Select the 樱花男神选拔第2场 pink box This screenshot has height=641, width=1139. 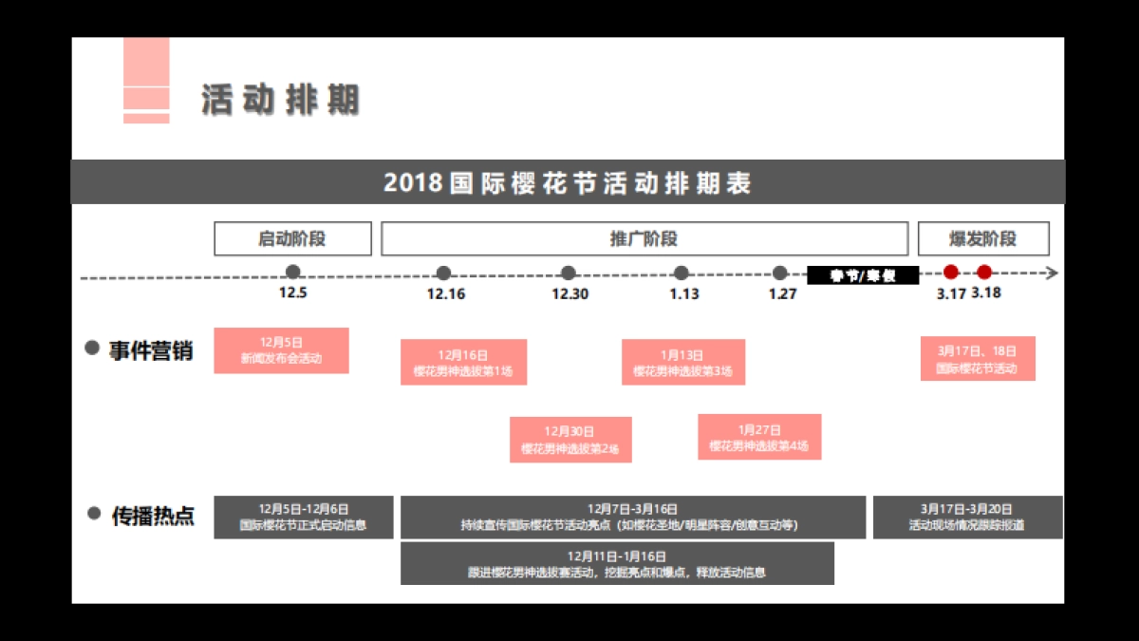point(571,439)
